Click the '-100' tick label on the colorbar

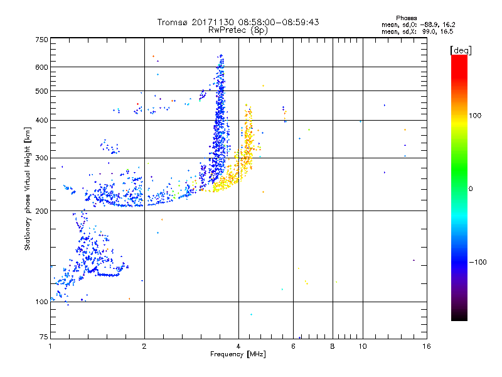(x=478, y=262)
